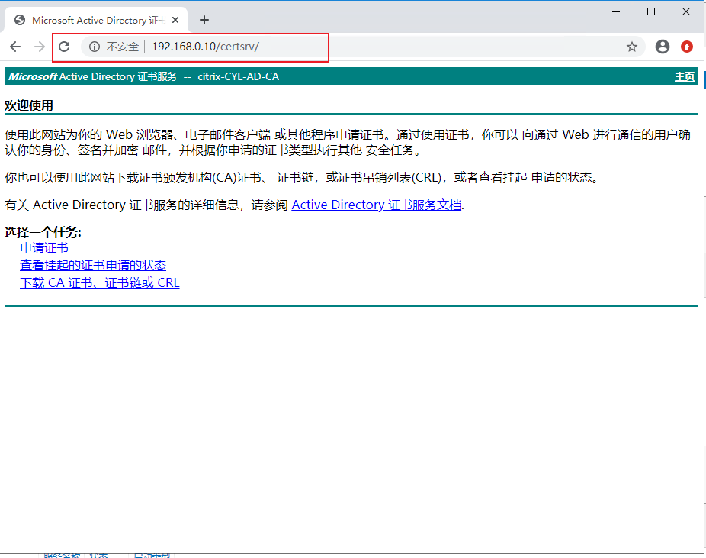
Task: Click the 不安全 security warning label
Action: coord(122,47)
